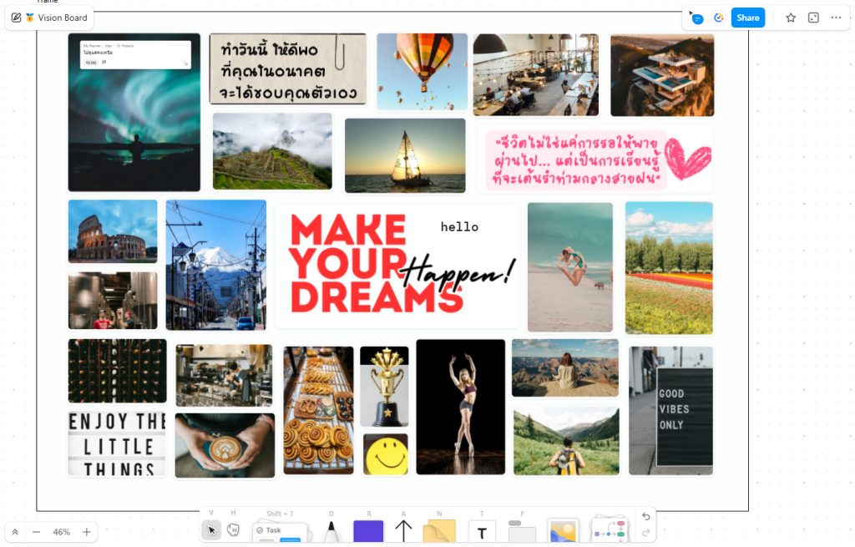The image size is (855, 547).
Task: Select the pink heart quote card
Action: pyautogui.click(x=594, y=160)
